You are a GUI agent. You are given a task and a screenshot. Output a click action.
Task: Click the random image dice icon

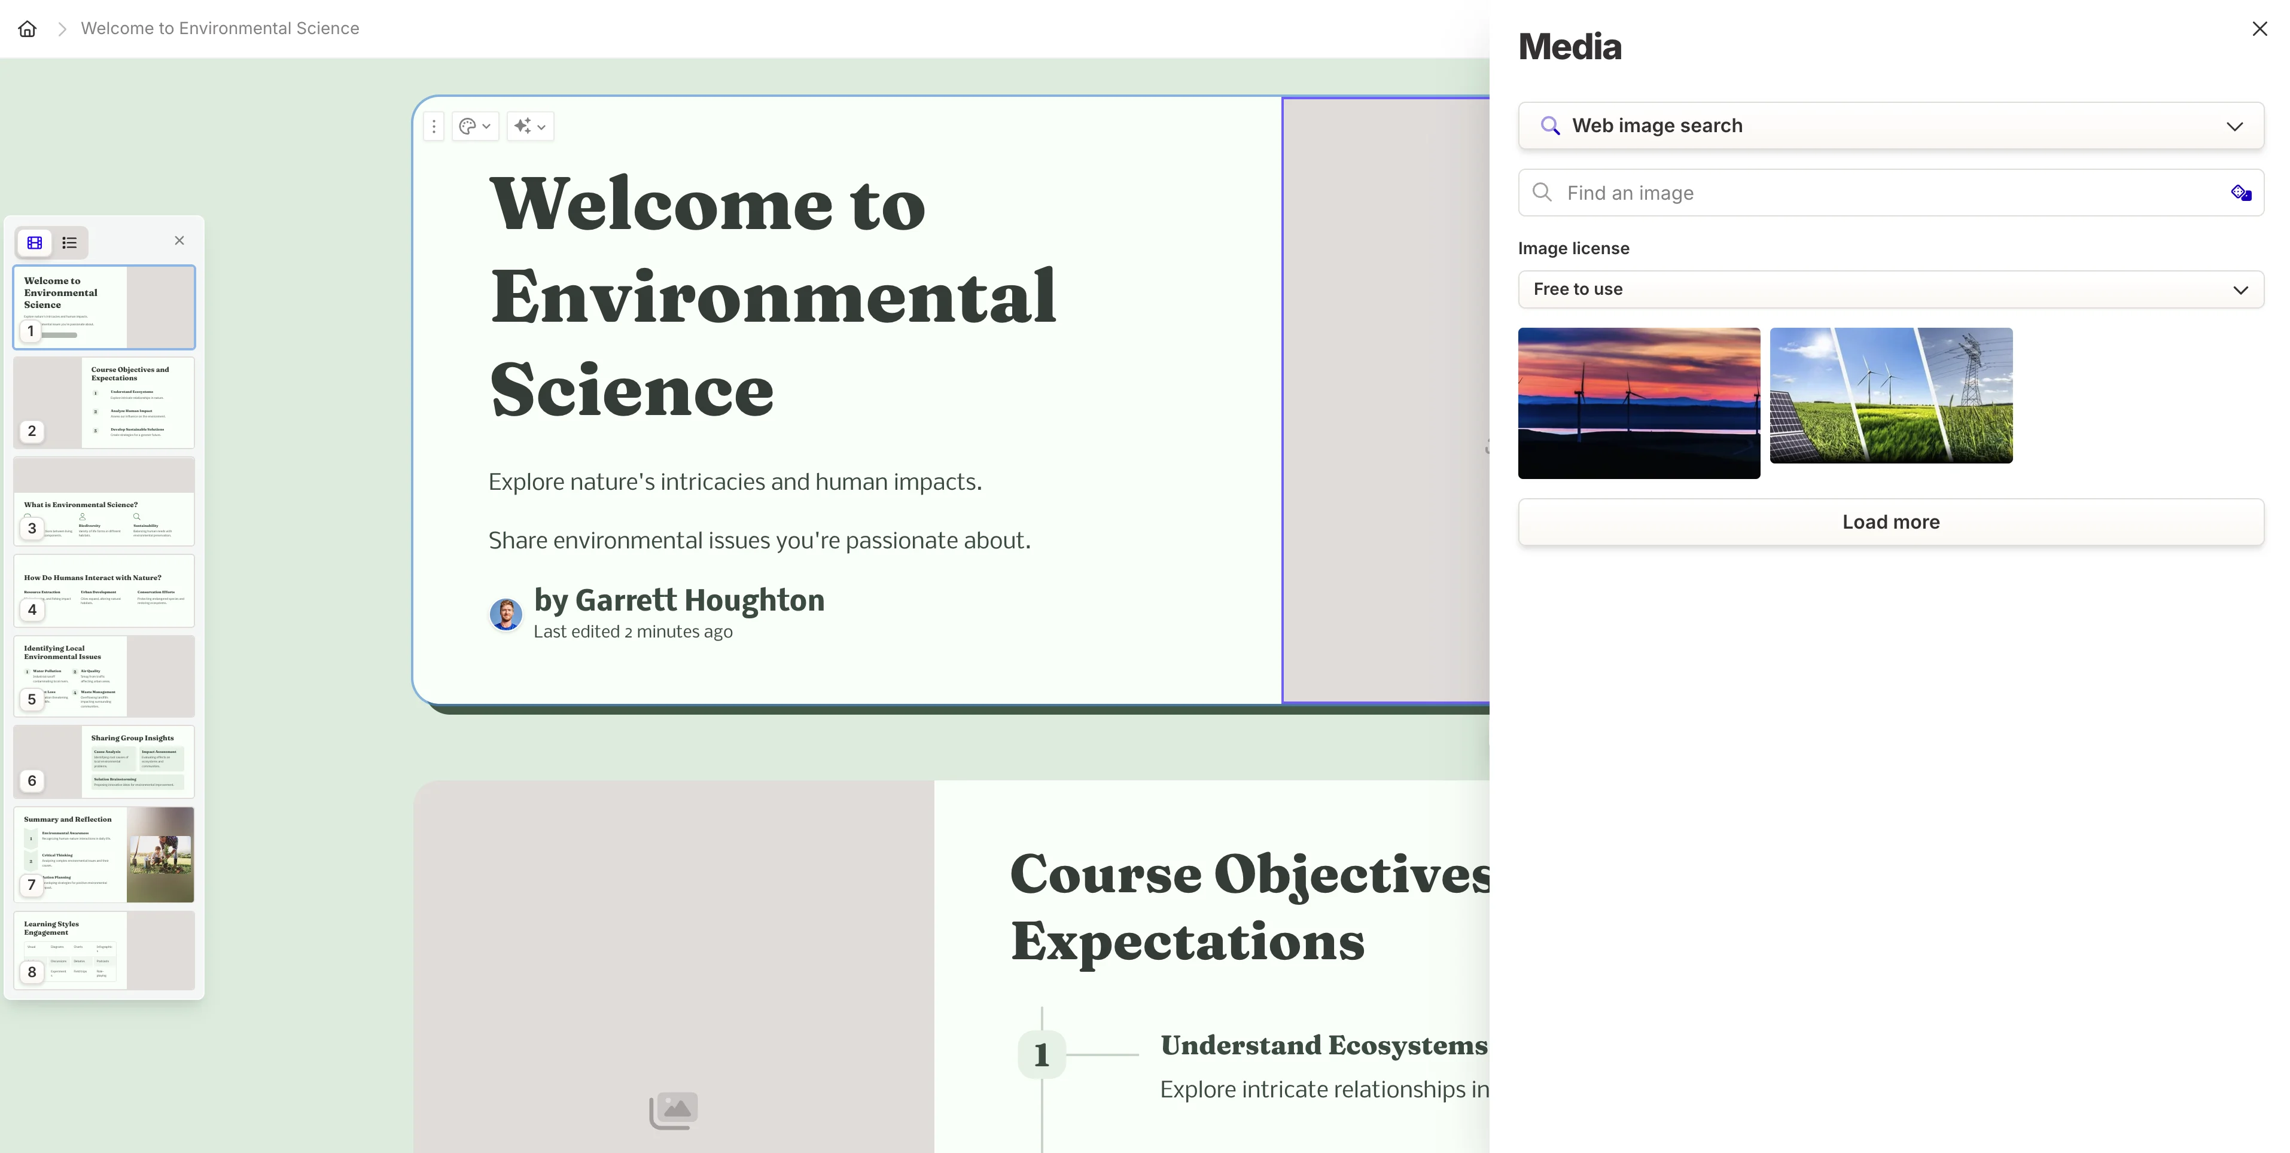2240,193
